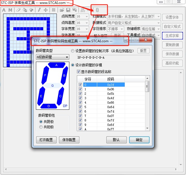Toggle segment D on the digit display

click(x=49, y=106)
